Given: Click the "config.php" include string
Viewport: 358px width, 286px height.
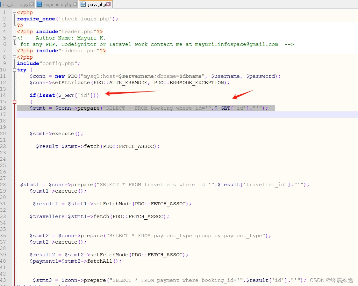Looking at the screenshot, I should point(58,63).
